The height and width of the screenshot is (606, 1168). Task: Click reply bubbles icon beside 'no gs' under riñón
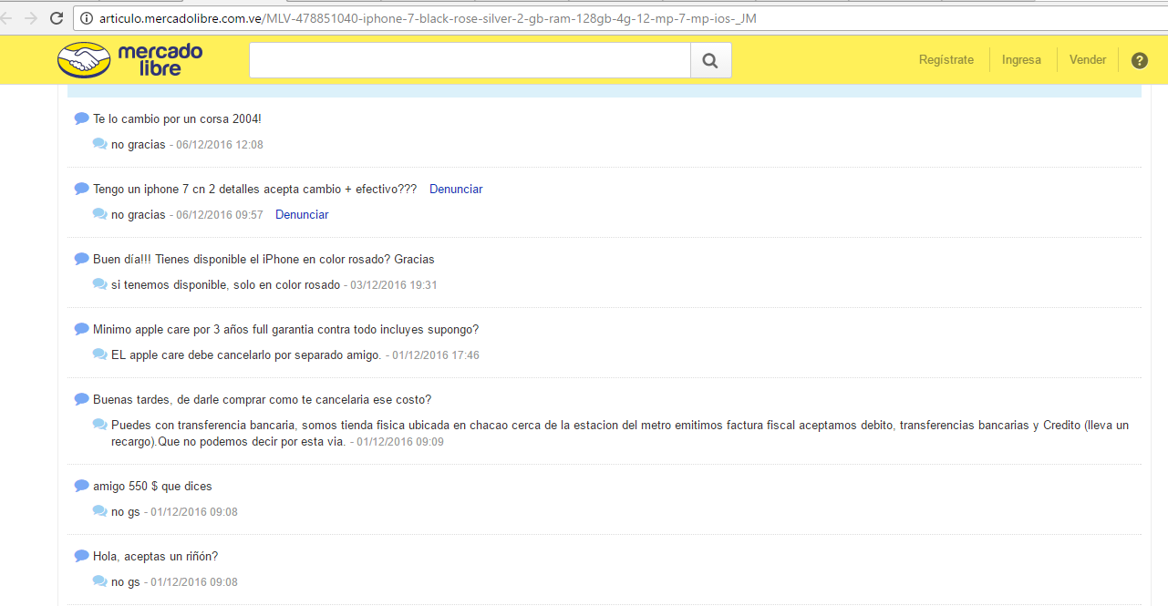[x=100, y=581]
